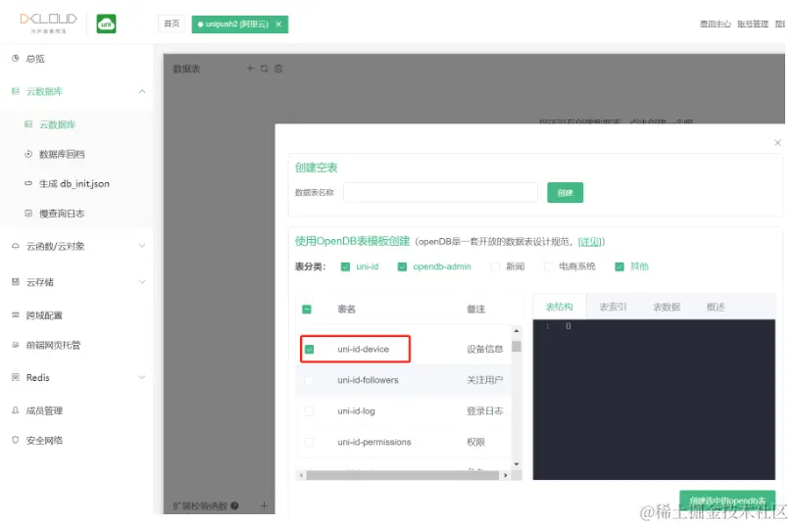Click the trash icon beside 数据表
The image size is (794, 527).
(x=278, y=69)
